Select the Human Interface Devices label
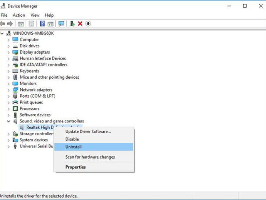The image size is (266, 200). pos(43,58)
